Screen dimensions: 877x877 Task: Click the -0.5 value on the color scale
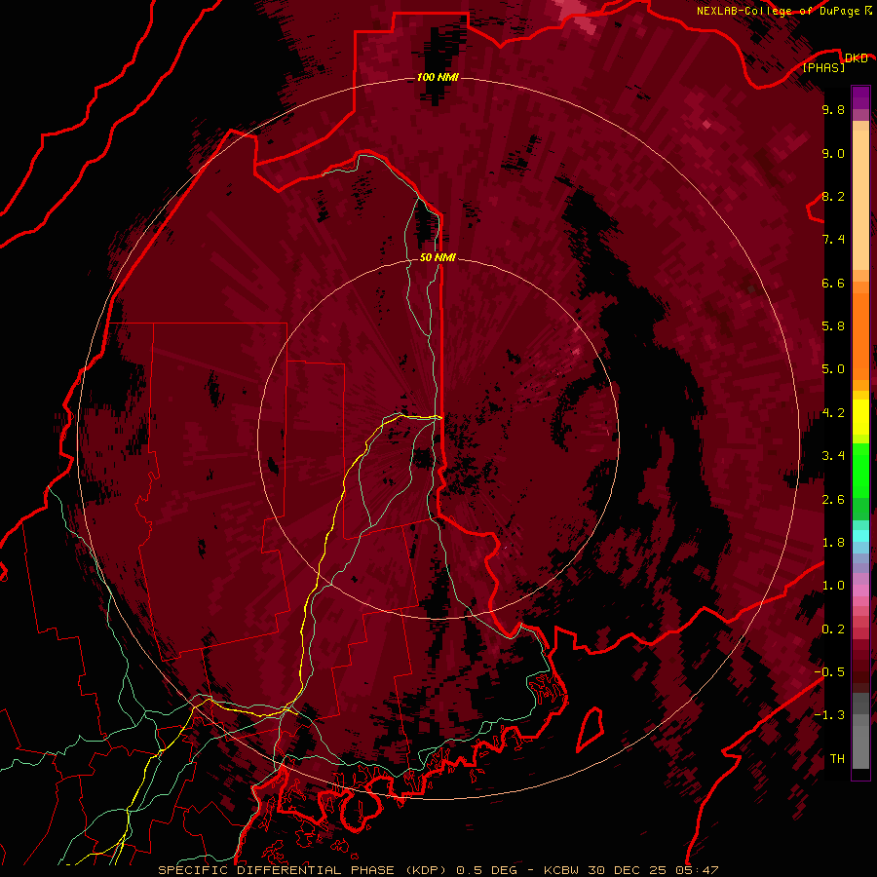[x=830, y=672]
